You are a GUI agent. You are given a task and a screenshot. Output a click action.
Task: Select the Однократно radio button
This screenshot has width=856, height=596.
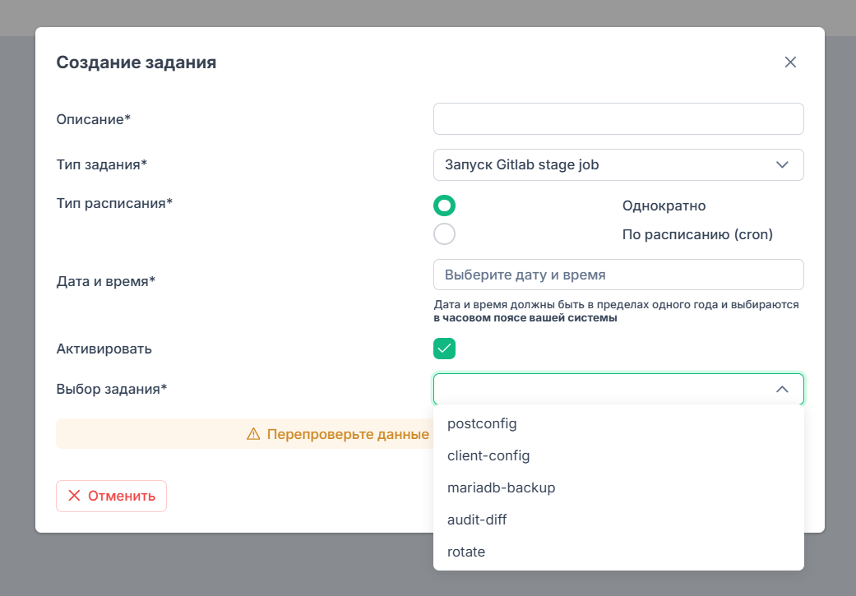click(x=444, y=206)
